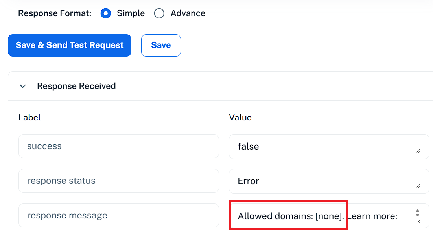Focus the response message label field

[x=119, y=215]
